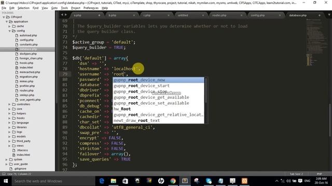
Task: Open the File menu
Action: point(4,8)
